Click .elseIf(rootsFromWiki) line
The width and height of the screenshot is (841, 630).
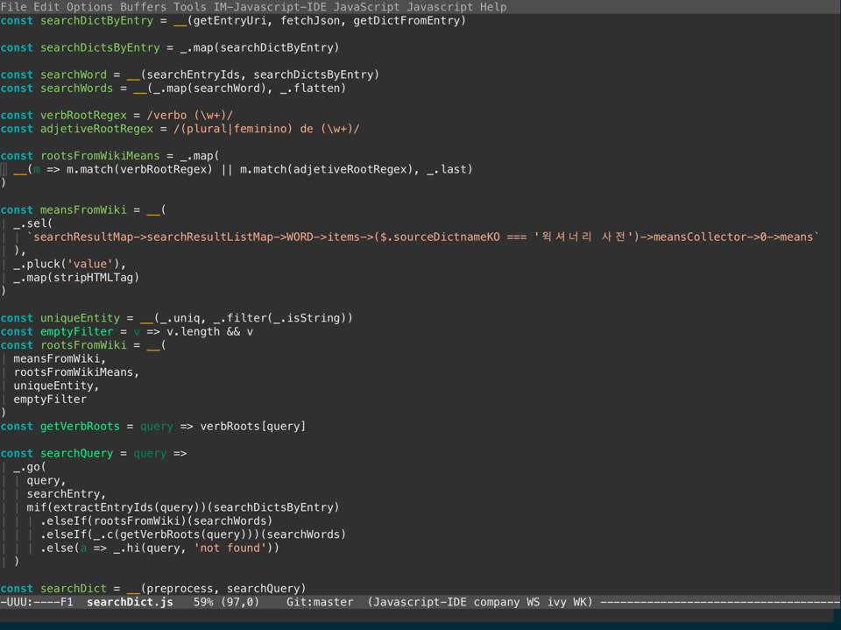156,520
